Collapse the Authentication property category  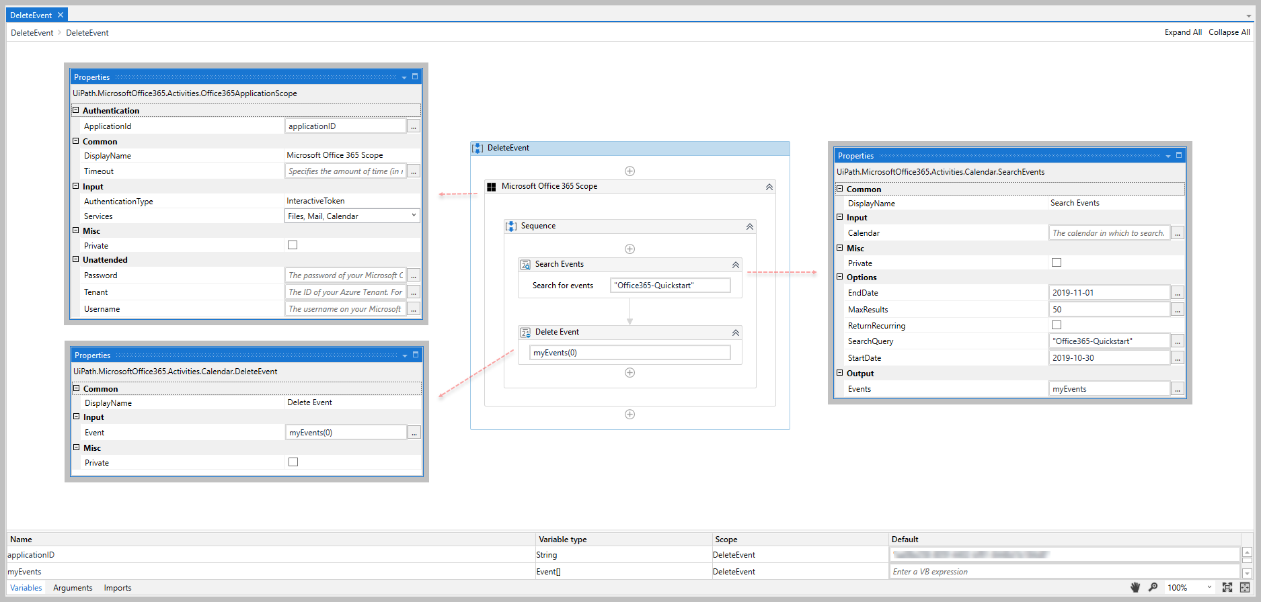click(x=76, y=110)
